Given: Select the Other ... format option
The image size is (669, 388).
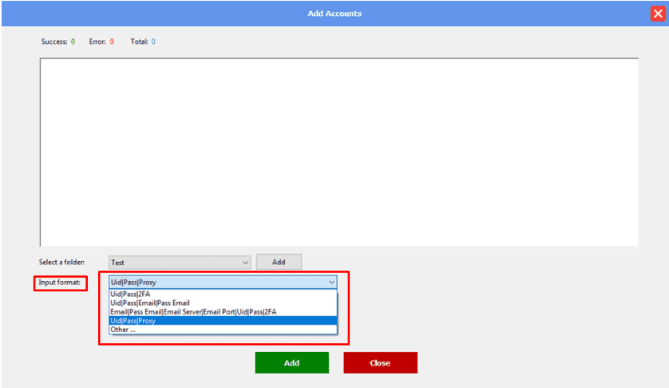Looking at the screenshot, I should tap(224, 330).
